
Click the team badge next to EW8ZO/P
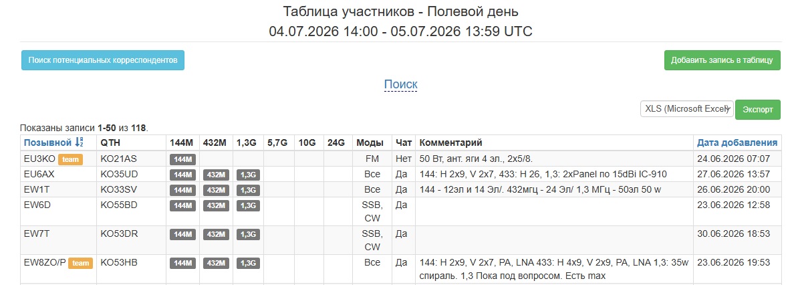81,264
